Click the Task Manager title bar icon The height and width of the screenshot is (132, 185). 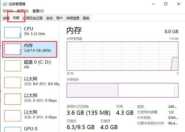[5, 4]
